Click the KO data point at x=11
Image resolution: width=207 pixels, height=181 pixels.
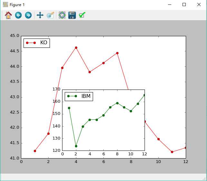(172, 152)
